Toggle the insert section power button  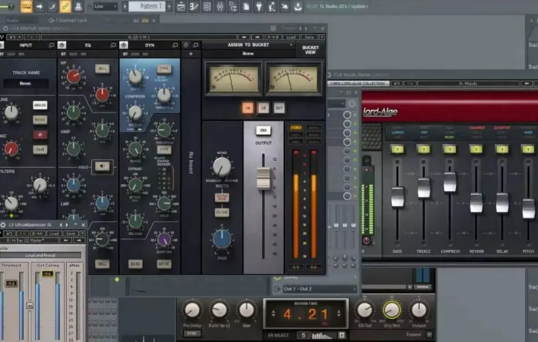pos(185,45)
